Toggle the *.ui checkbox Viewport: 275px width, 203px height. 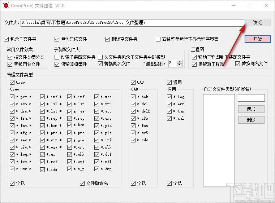(42, 154)
